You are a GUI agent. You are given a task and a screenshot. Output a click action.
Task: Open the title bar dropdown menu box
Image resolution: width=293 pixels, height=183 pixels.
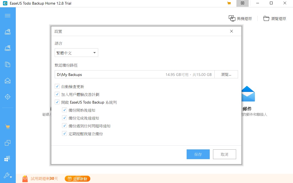pyautogui.click(x=242, y=3)
